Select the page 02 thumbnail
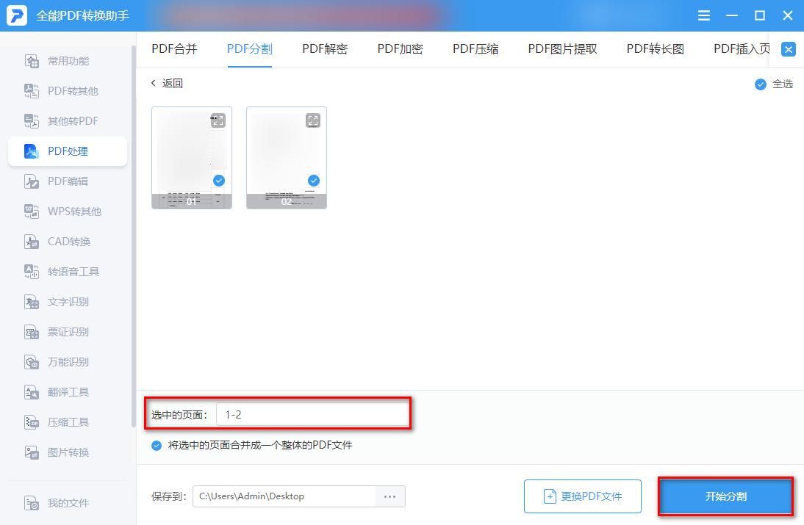This screenshot has height=525, width=804. coord(287,158)
